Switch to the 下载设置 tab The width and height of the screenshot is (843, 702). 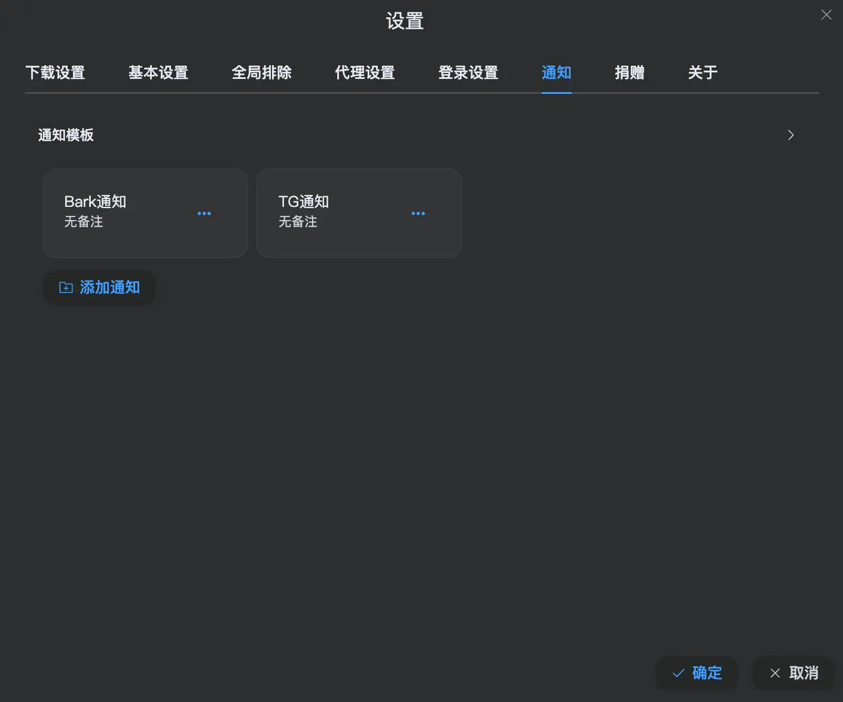click(55, 72)
